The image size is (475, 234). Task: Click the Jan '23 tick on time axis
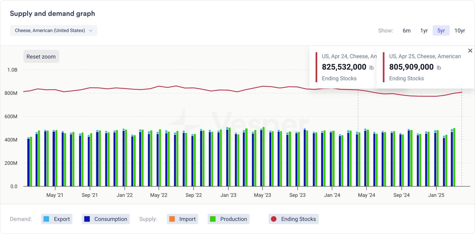pos(228,195)
